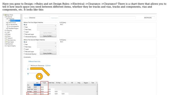This screenshot has width=169, height=95.
Task: Click the clearance table vertical scrollbar
Action: point(97,89)
